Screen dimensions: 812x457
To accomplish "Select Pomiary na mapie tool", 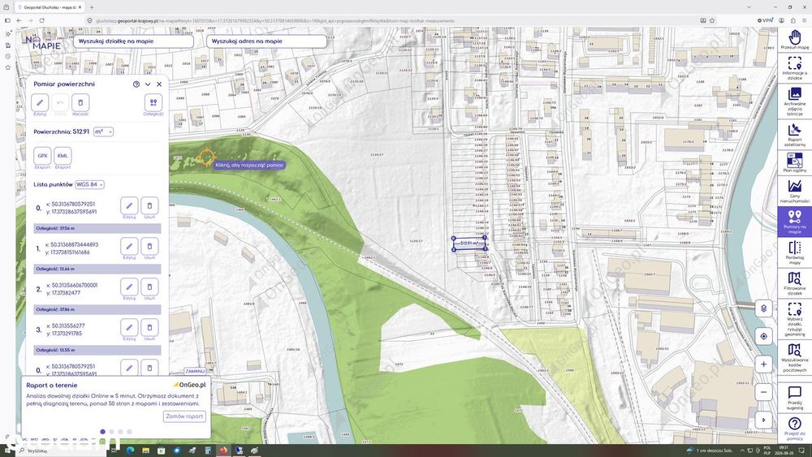I will [x=794, y=222].
